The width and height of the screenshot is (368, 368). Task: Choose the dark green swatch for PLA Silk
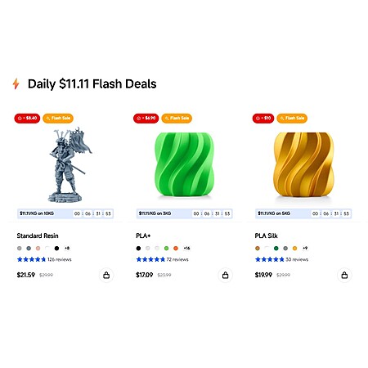point(276,249)
